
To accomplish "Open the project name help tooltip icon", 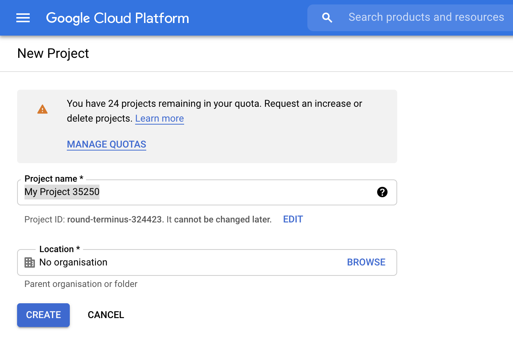I will (382, 192).
